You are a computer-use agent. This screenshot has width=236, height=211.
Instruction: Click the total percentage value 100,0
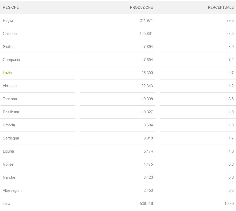coord(229,204)
